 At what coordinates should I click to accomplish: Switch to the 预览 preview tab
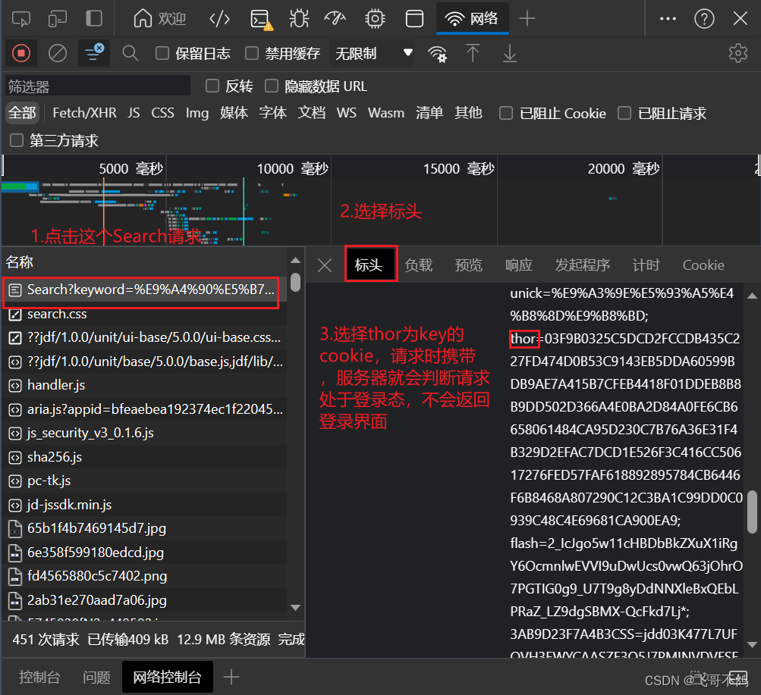pos(468,265)
